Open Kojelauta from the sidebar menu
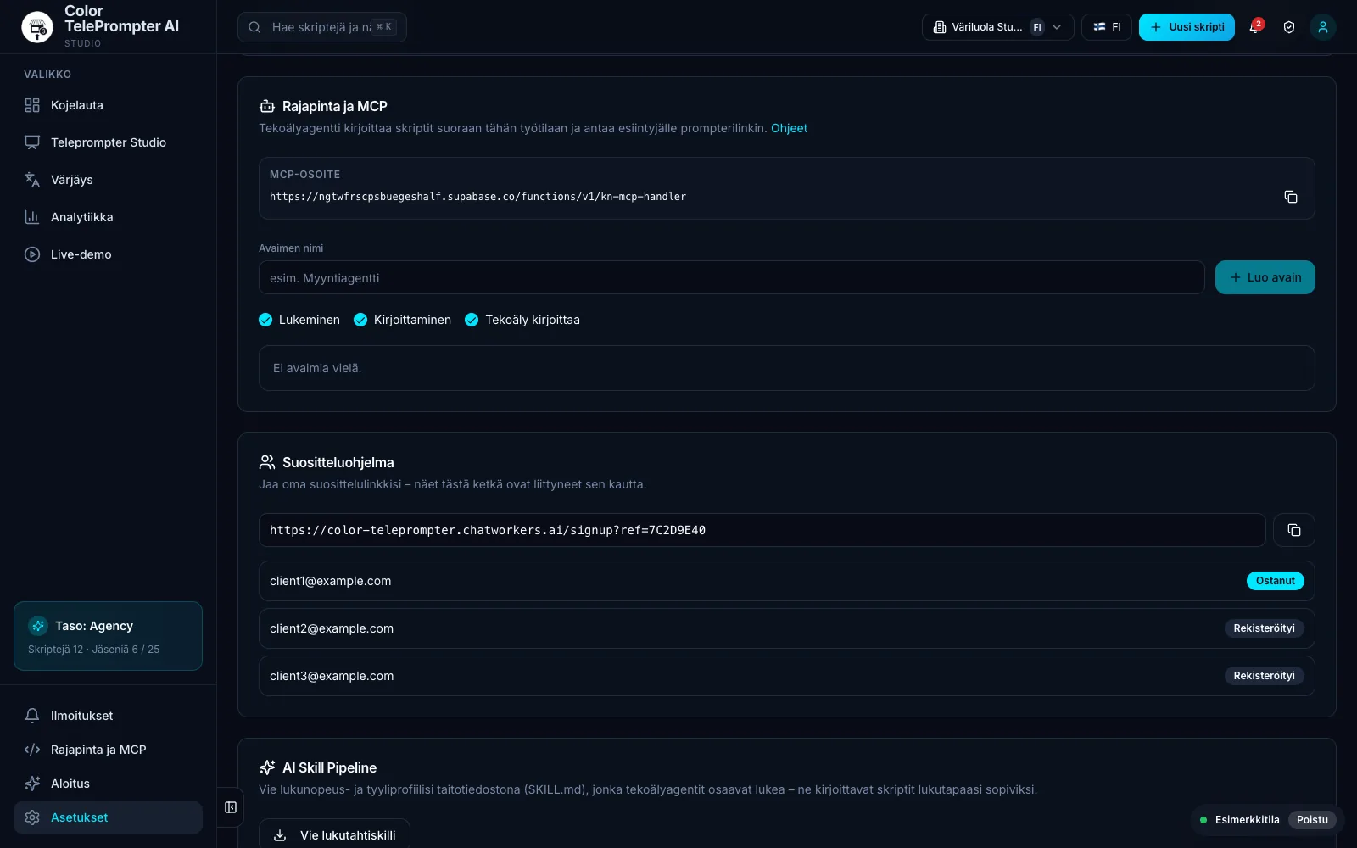 pyautogui.click(x=108, y=105)
